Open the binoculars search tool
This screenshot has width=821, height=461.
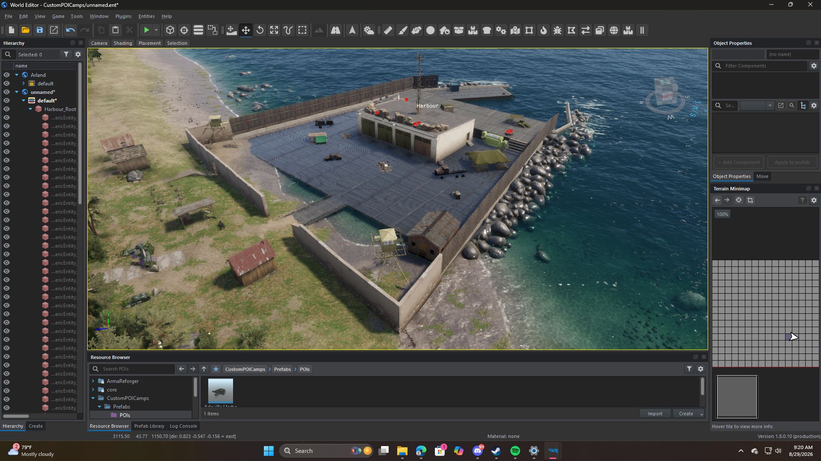336,30
